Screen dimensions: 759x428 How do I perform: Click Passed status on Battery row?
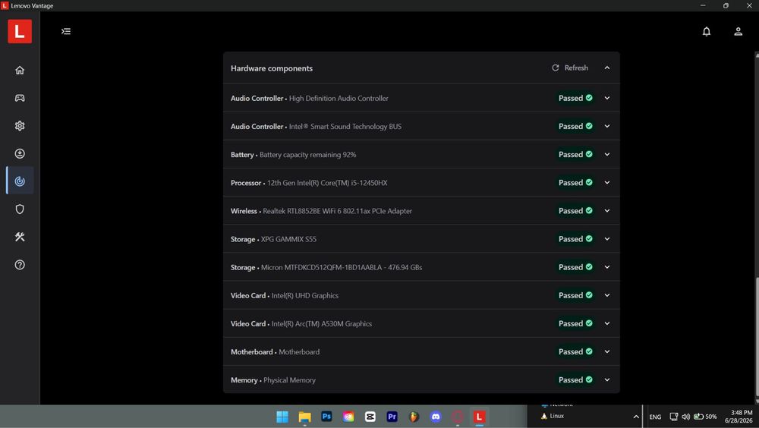575,155
